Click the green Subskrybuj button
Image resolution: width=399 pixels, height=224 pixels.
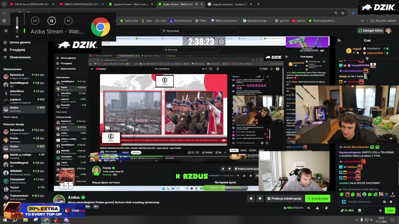(x=317, y=198)
